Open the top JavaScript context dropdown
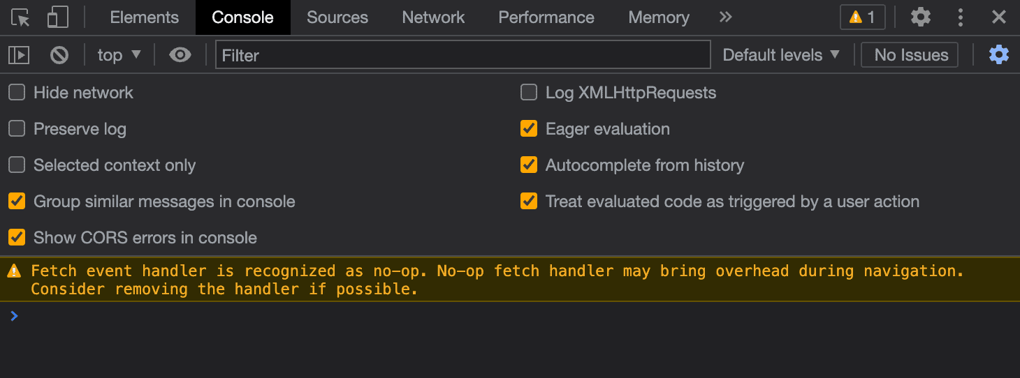 click(x=119, y=55)
